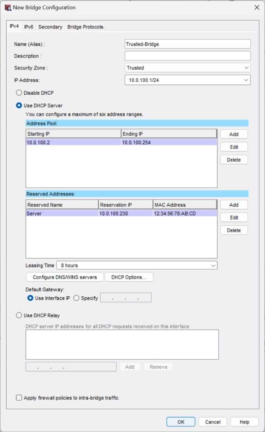
Task: Click the Name (Alias) field
Action: point(188,44)
